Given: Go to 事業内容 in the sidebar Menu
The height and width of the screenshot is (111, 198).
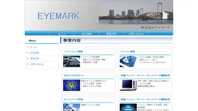Looking at the screenshot, I should (35, 59).
